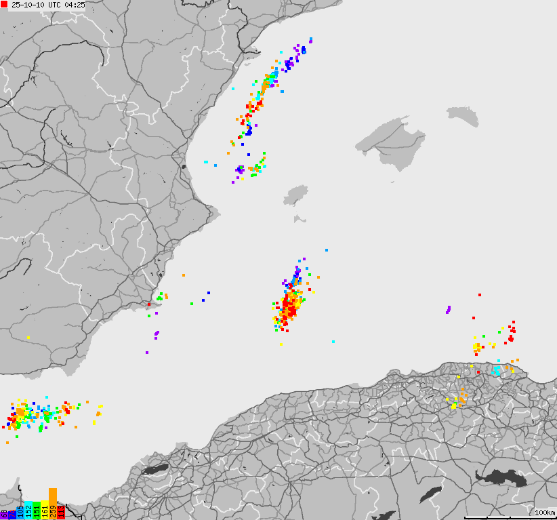The height and width of the screenshot is (520, 557).
Task: Click the UTC timestamp 25-10-10 04:25
Action: [x=48, y=4]
